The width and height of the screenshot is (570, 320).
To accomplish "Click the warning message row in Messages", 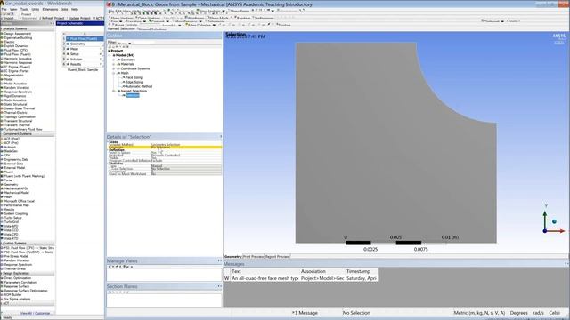I will coord(301,278).
